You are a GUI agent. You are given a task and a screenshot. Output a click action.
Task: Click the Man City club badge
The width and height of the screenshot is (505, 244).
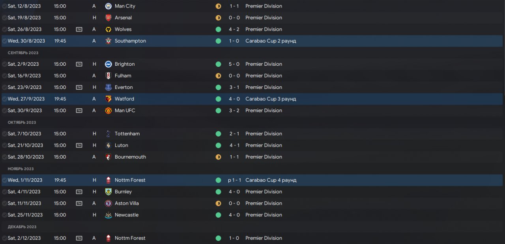tap(108, 6)
